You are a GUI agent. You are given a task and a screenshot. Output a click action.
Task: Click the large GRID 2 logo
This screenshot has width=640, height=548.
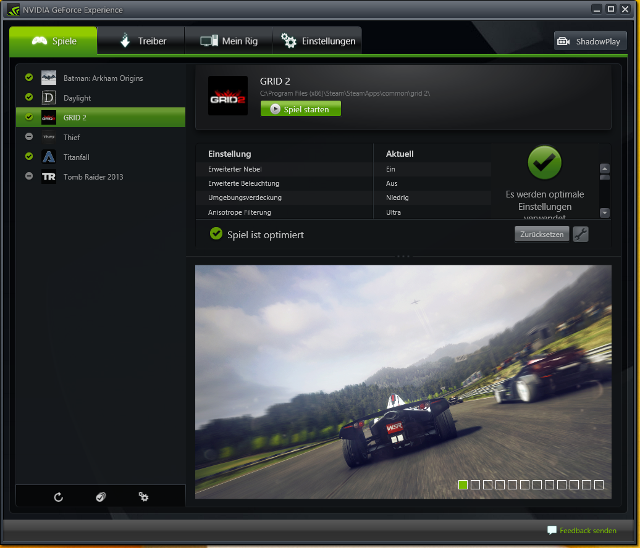click(x=228, y=96)
